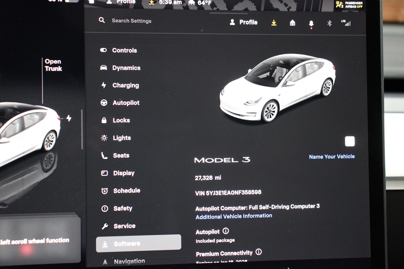Viewport: 404px width, 269px height.
Task: Select the white vehicle color swatch
Action: point(350,142)
